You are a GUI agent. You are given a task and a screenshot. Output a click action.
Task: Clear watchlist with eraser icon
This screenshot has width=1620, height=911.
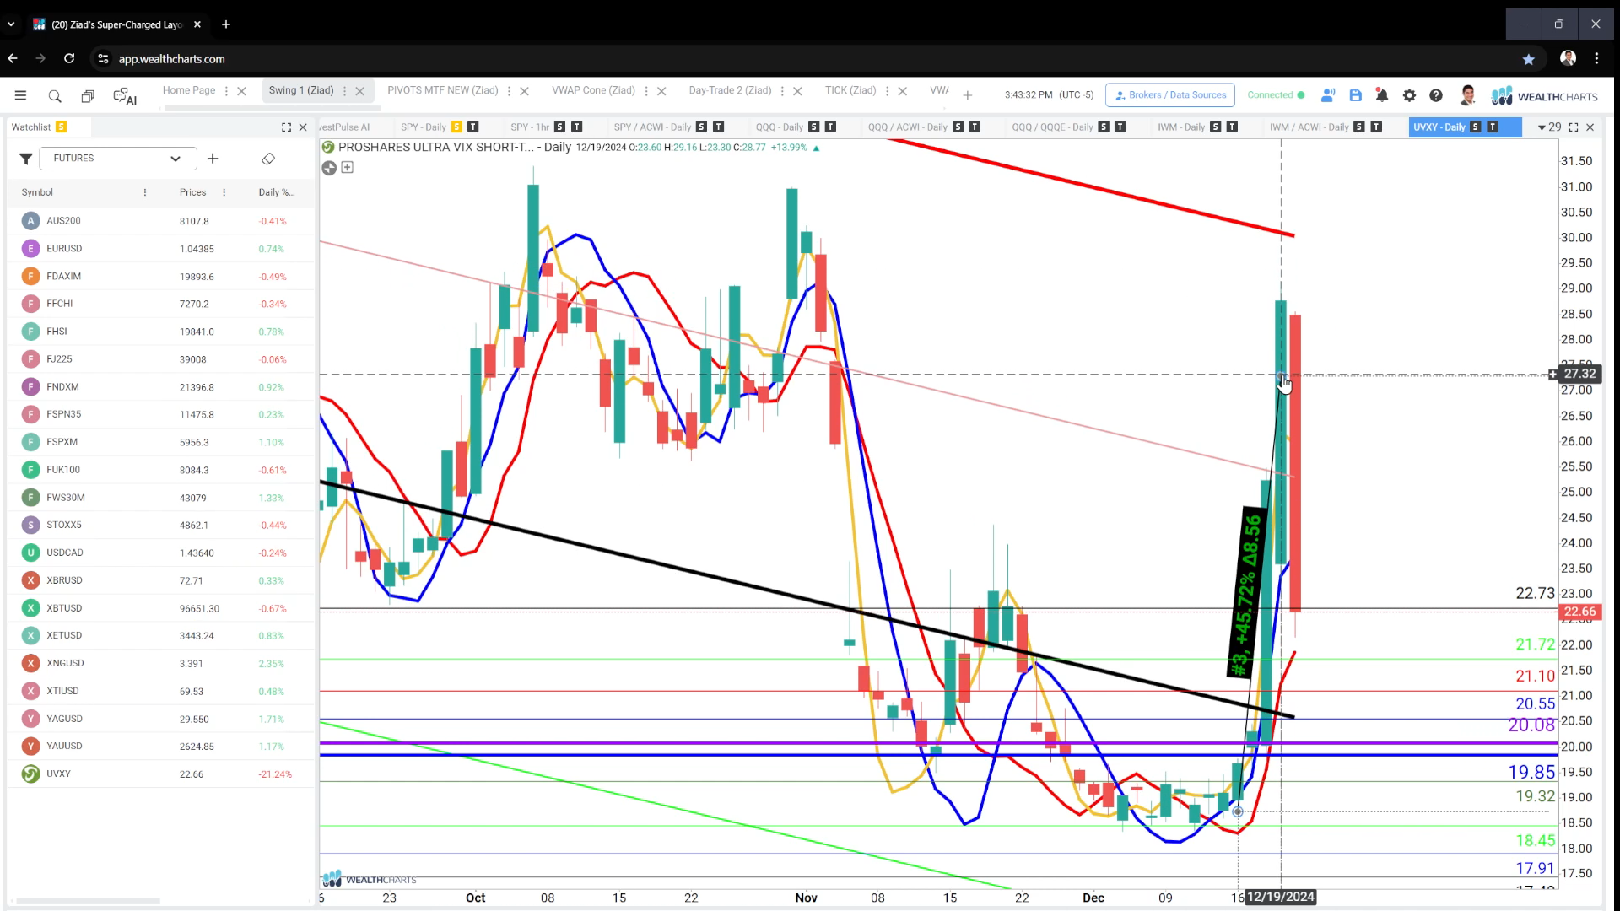tap(268, 159)
